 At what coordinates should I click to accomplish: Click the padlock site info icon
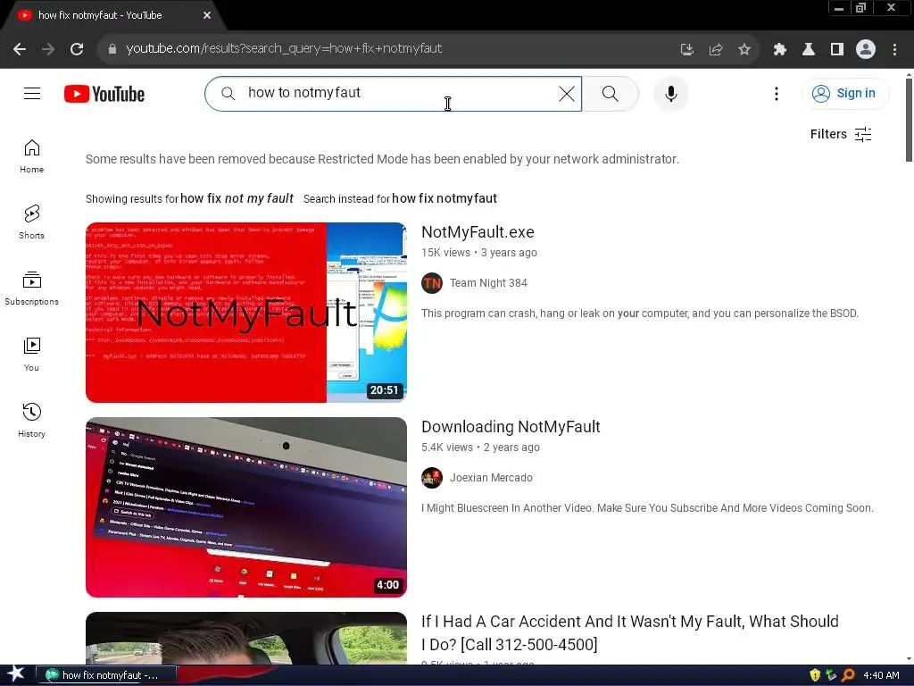point(112,49)
